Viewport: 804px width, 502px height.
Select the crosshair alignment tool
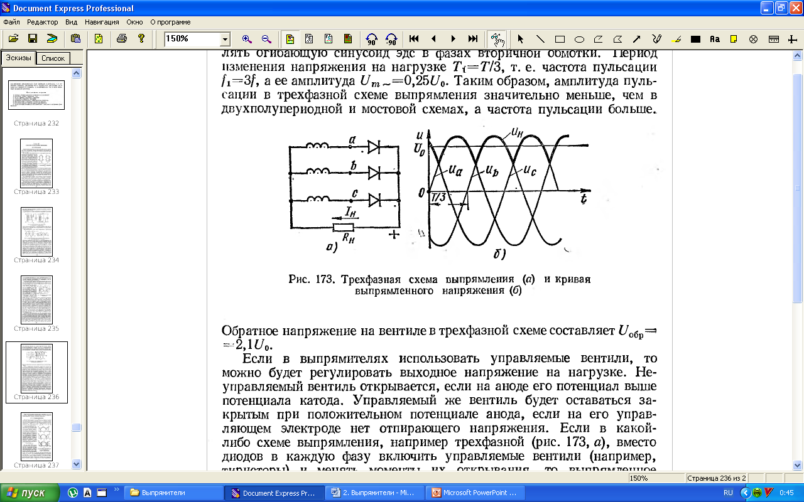click(x=793, y=38)
